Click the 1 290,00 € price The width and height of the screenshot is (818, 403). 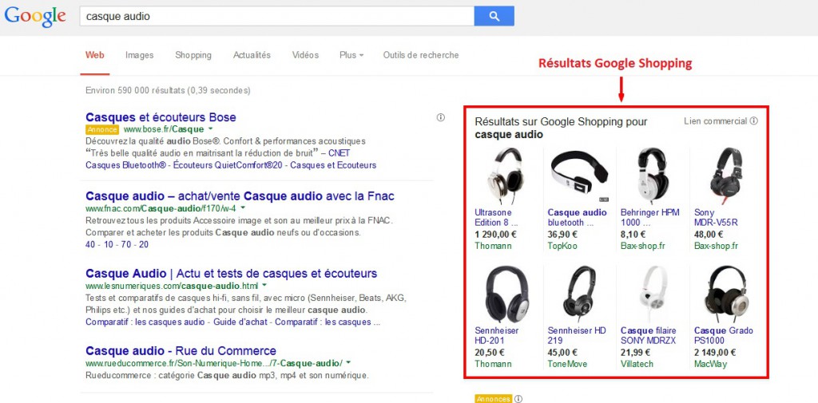pos(497,235)
